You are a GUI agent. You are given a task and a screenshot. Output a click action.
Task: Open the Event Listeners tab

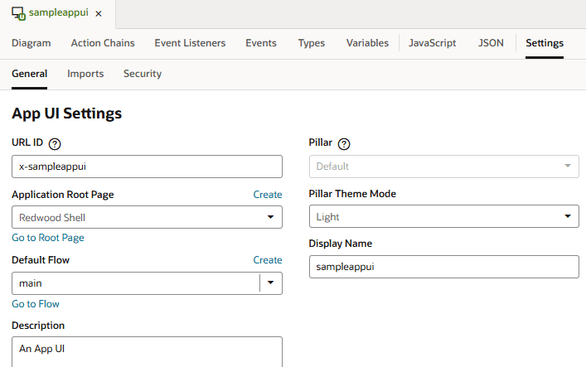click(x=190, y=43)
